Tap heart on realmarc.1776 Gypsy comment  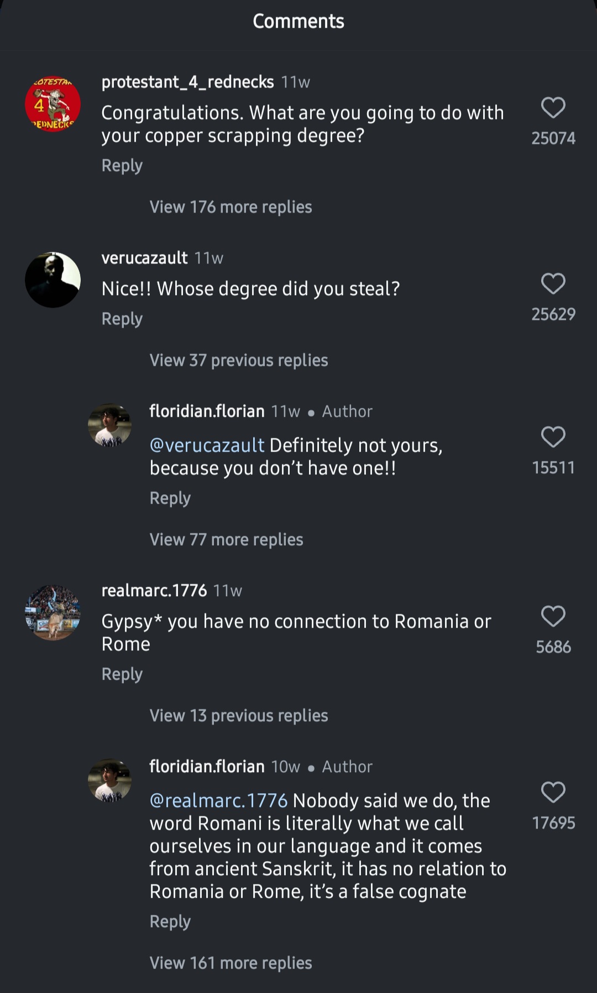553,616
